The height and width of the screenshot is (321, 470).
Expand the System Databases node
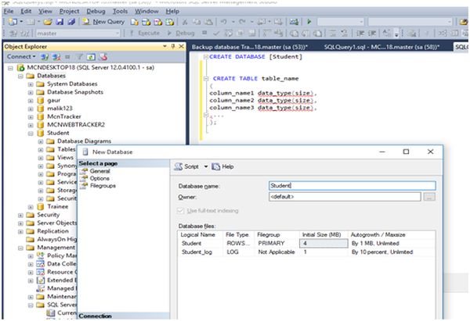point(31,84)
